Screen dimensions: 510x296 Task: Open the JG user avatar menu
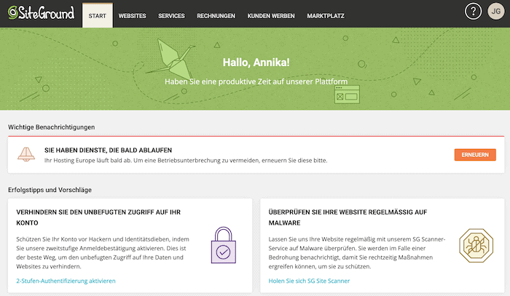pos(496,12)
